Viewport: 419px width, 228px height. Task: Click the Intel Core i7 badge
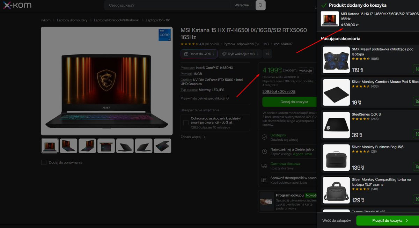click(x=164, y=35)
